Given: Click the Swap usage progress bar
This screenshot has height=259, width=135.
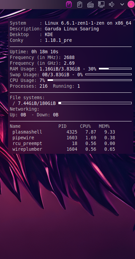Looking at the screenshot, I should click(x=108, y=74).
